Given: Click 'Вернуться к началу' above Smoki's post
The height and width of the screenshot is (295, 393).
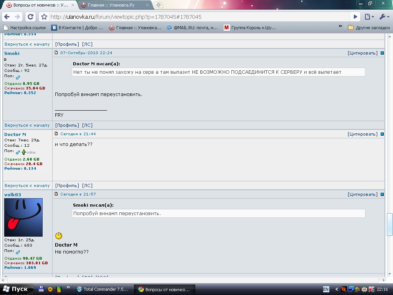Looking at the screenshot, I should (27, 44).
